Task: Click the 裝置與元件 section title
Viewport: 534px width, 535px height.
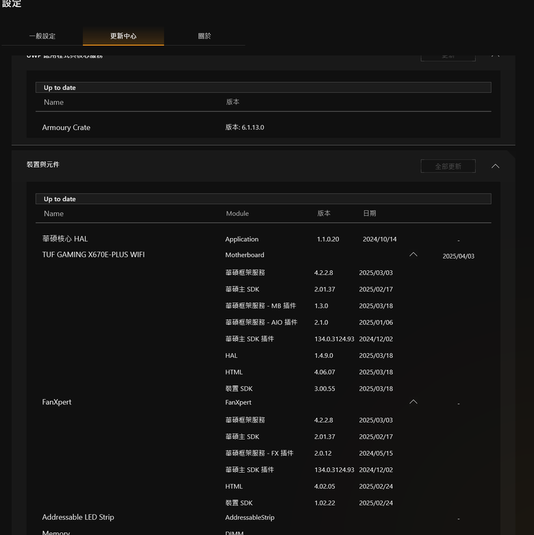Action: tap(43, 164)
